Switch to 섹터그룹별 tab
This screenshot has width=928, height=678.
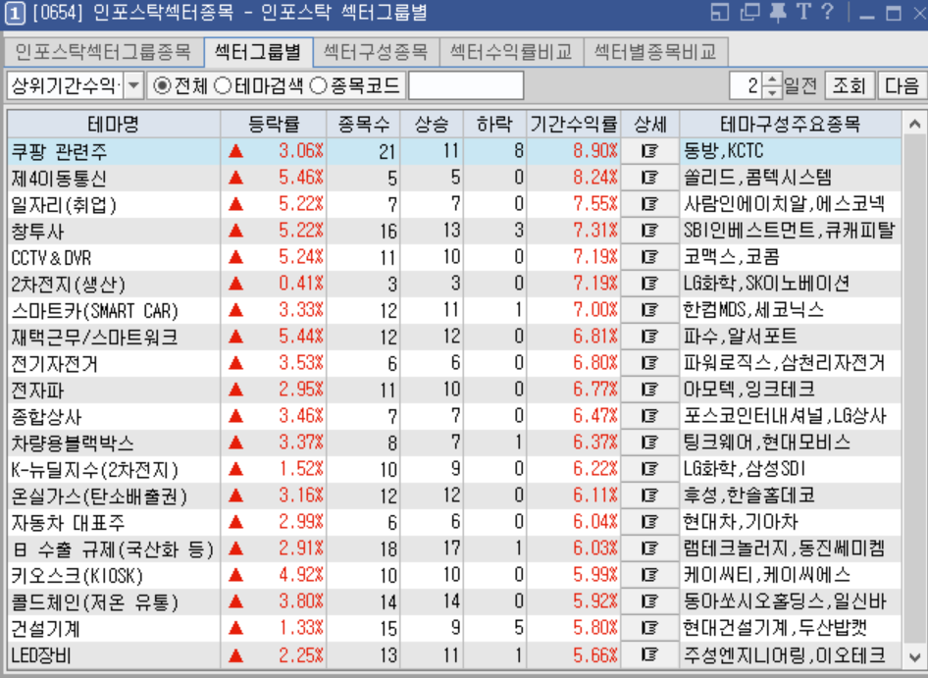258,52
